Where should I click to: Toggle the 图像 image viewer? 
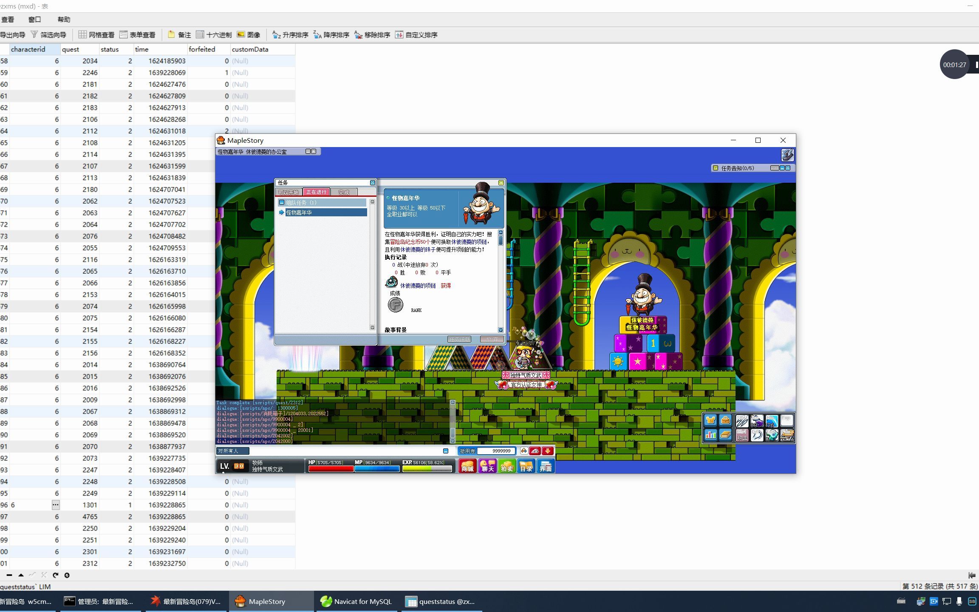[x=249, y=35]
